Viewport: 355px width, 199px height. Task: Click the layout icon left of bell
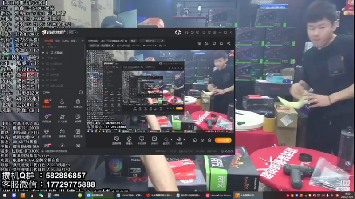214,43
